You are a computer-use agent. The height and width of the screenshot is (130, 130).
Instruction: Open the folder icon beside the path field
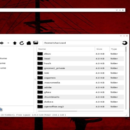[36, 43]
